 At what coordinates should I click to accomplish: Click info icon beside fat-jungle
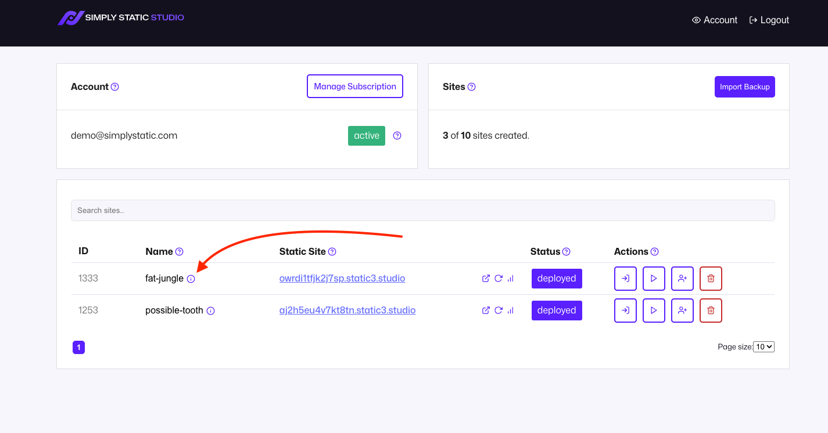click(x=191, y=279)
